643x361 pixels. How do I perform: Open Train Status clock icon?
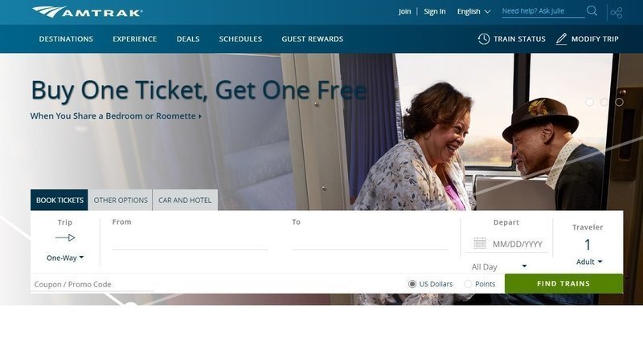pyautogui.click(x=484, y=39)
